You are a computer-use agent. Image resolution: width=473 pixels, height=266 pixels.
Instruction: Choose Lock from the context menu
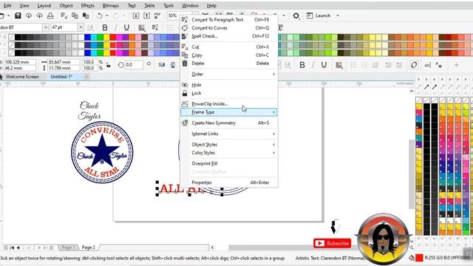coord(229,93)
